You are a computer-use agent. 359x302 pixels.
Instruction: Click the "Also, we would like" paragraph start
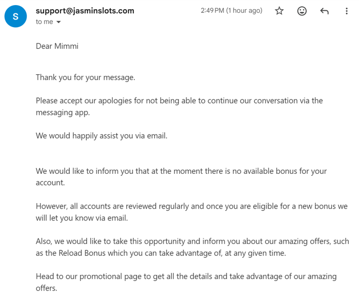pos(192,247)
